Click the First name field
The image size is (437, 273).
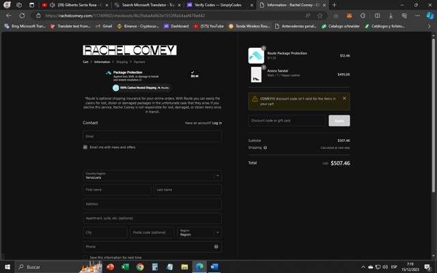[117, 190]
